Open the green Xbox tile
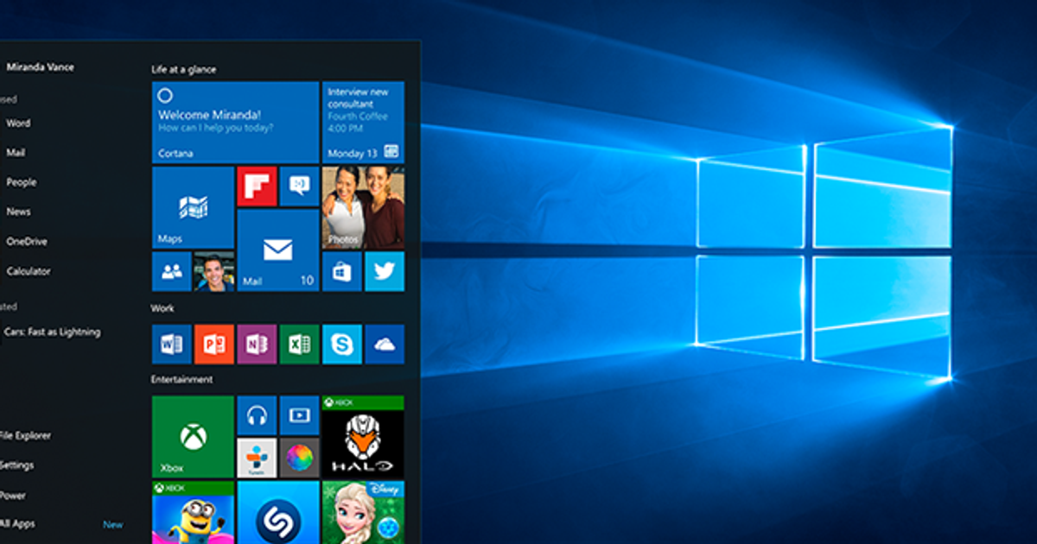 (x=193, y=436)
